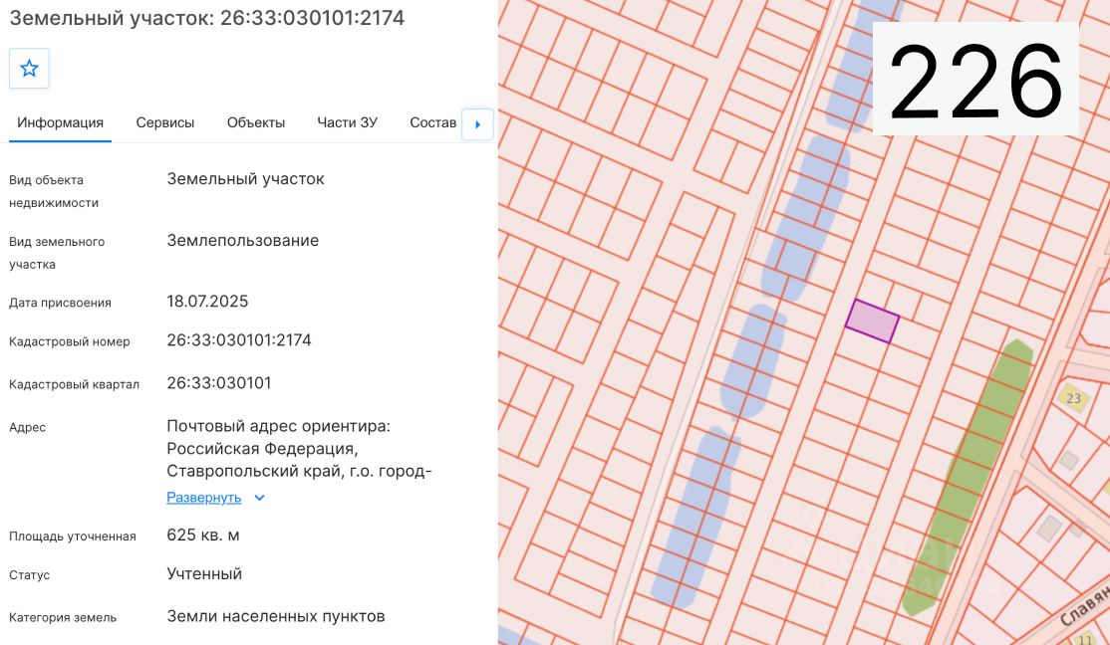Click the Земельный участок object type value

[x=246, y=179]
